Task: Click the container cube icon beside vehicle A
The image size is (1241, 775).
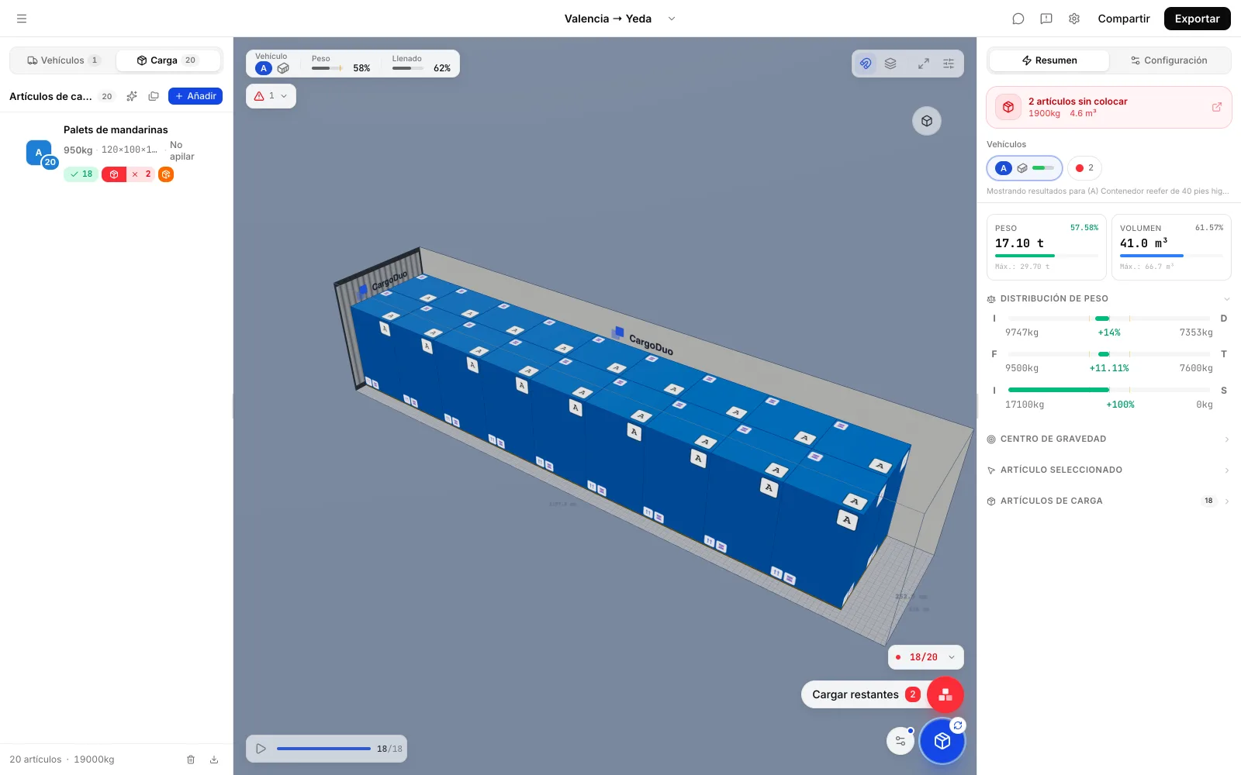Action: click(283, 68)
